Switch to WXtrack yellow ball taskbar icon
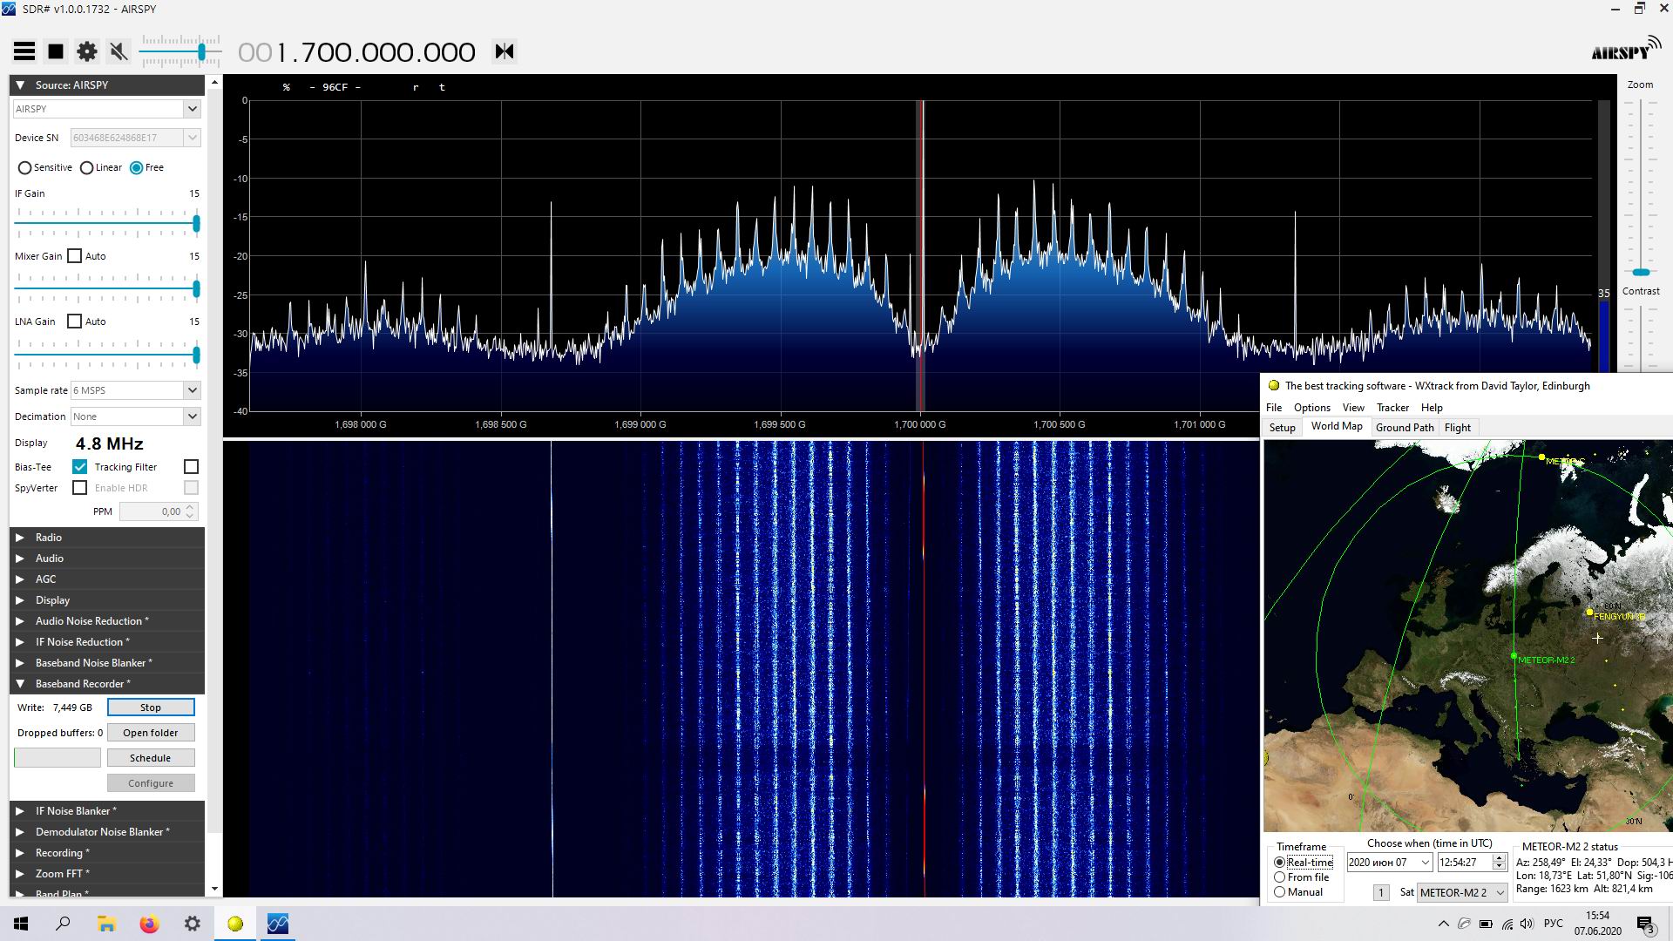This screenshot has height=941, width=1673. 235,924
